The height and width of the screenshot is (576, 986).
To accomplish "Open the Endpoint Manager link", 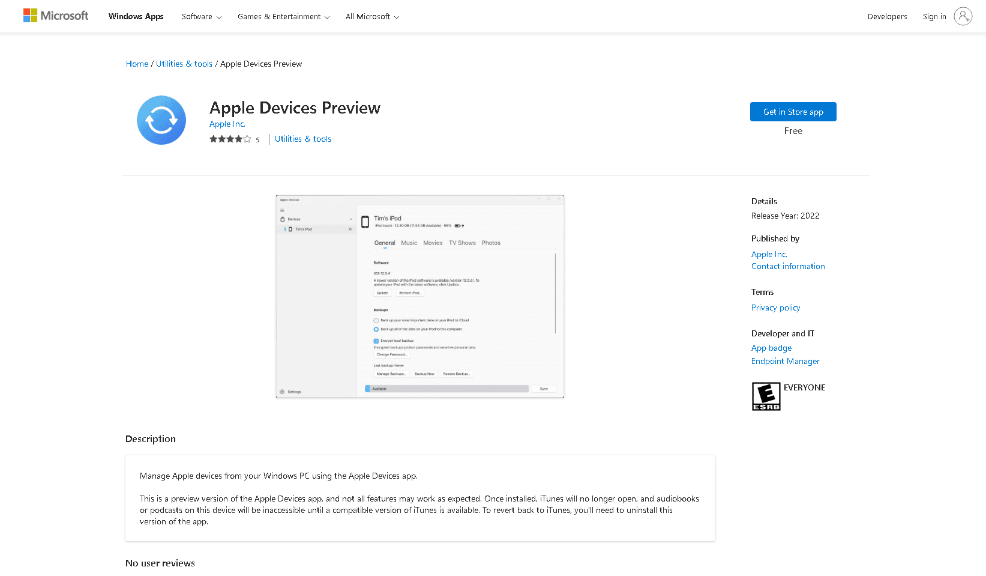I will pos(785,361).
